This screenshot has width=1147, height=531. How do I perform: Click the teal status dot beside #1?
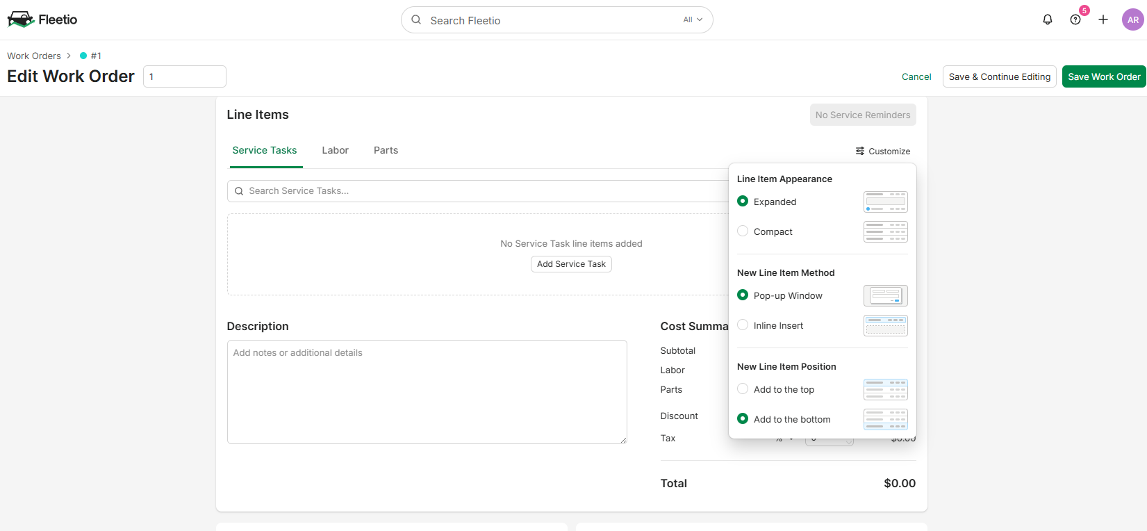[x=83, y=56]
